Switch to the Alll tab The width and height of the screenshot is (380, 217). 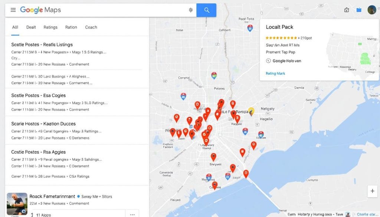tap(15, 27)
